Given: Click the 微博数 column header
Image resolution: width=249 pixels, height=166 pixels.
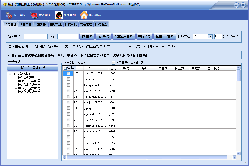Looking at the screenshot, I should point(198,68).
